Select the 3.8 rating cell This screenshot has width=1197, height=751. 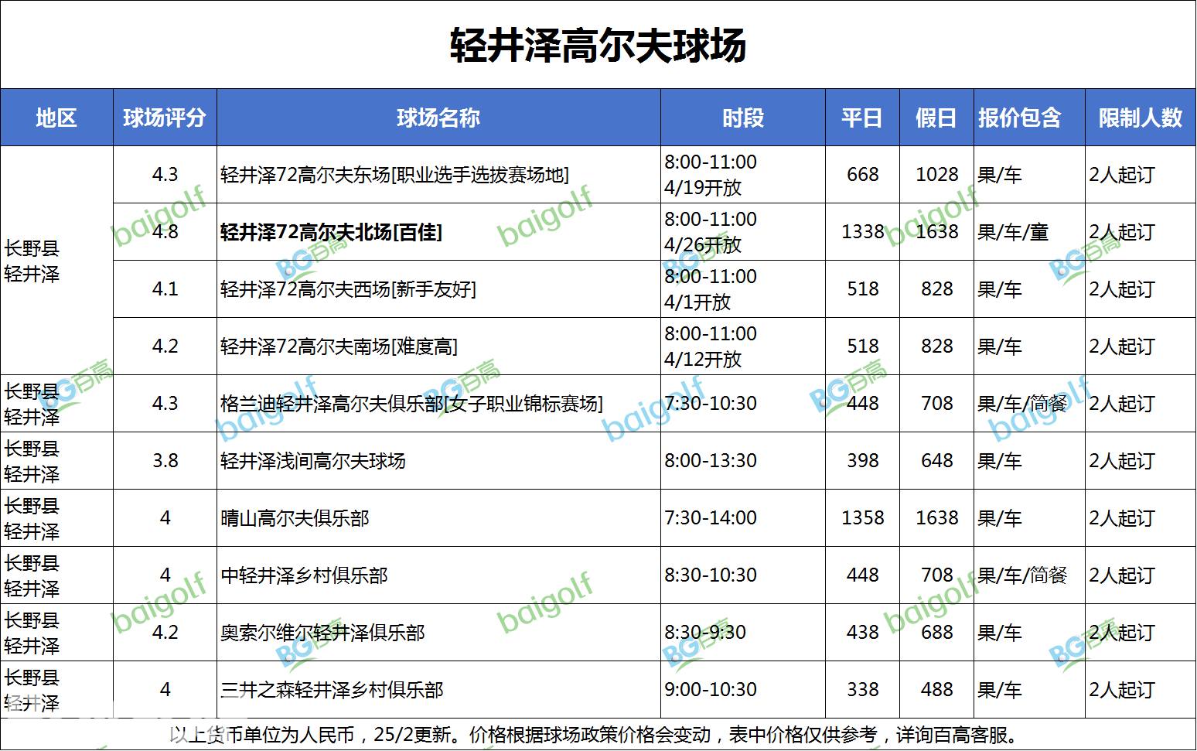(x=165, y=461)
